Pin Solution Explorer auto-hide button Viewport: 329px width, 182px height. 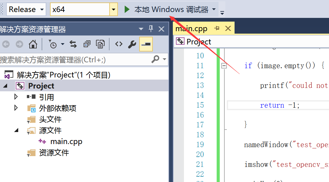[x=151, y=29]
